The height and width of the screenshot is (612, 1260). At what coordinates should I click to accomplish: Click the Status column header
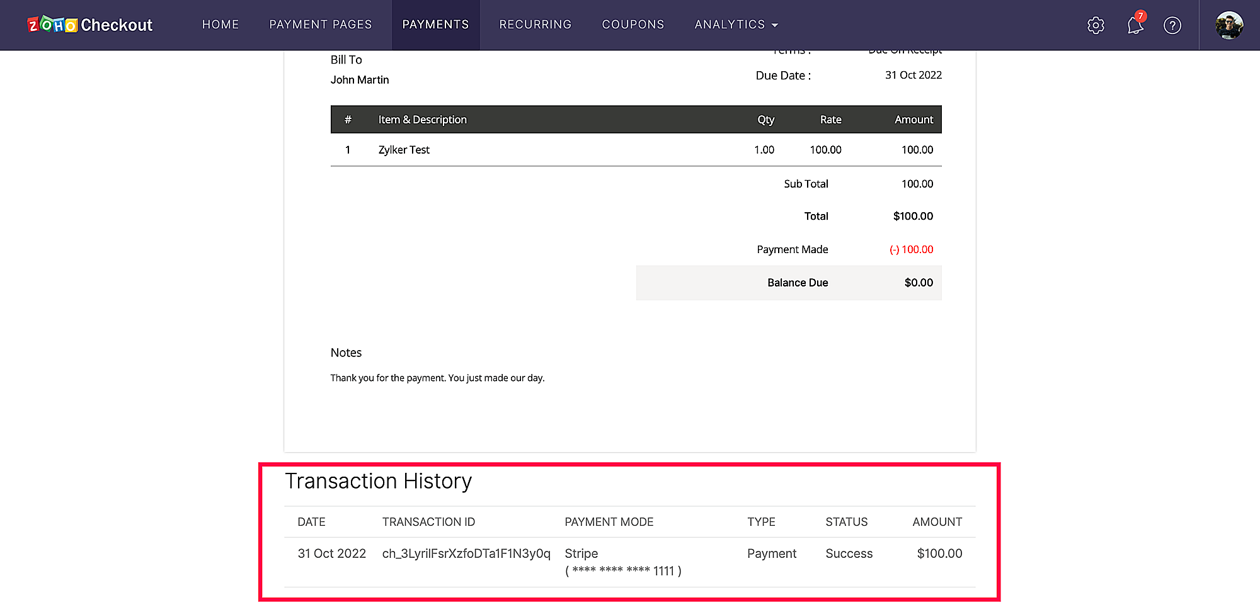click(846, 522)
